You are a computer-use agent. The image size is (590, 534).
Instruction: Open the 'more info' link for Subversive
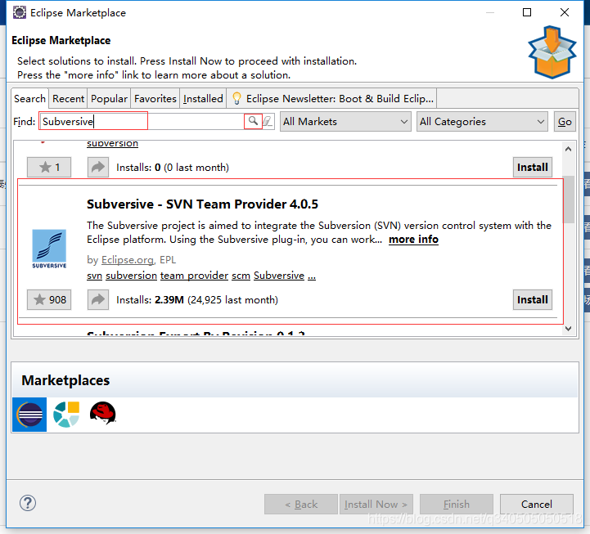(413, 240)
